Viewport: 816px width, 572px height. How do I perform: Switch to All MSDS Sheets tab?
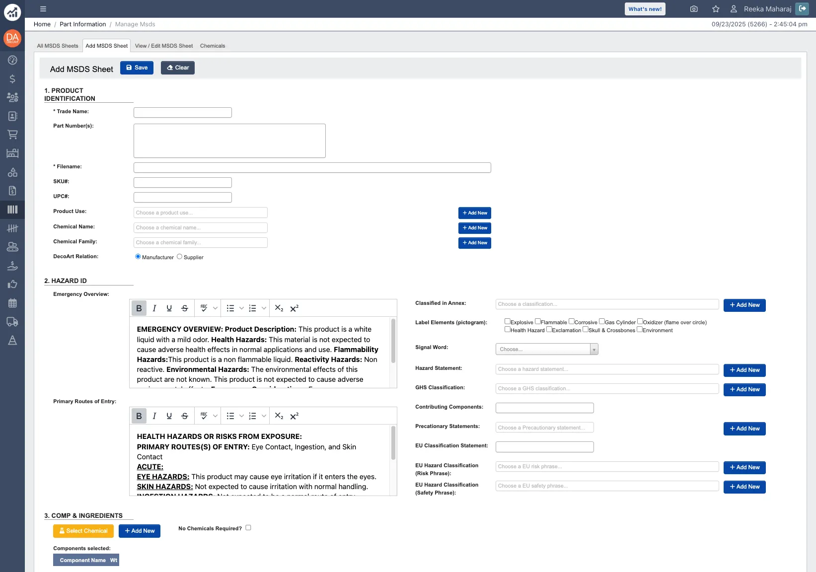click(58, 46)
